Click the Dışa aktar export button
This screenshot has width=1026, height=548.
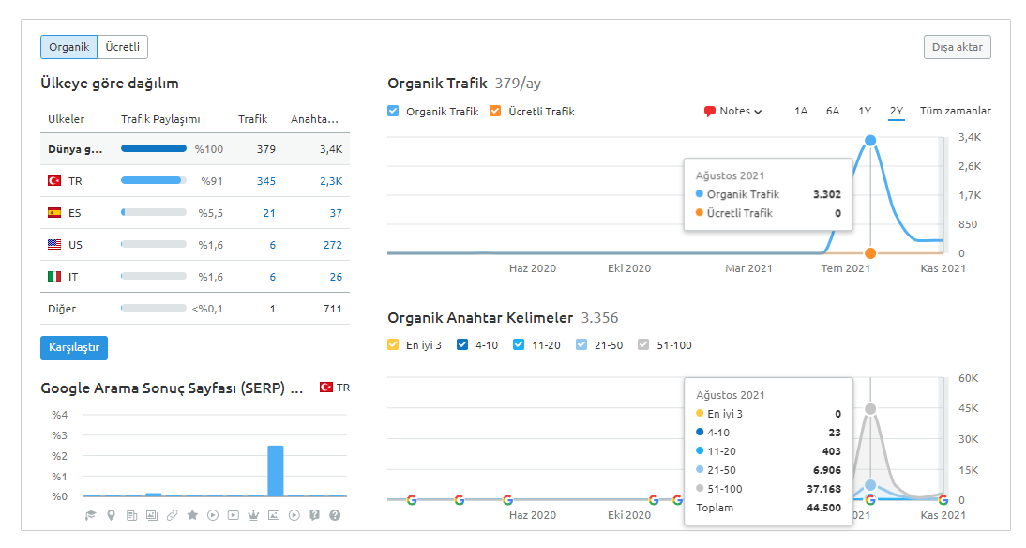[958, 47]
